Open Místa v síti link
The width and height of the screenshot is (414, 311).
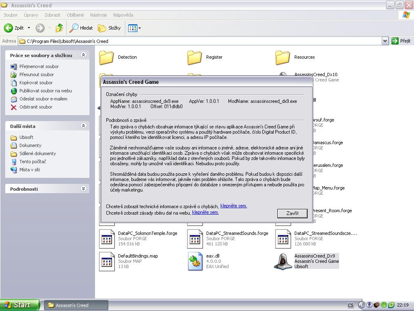[x=30, y=170]
